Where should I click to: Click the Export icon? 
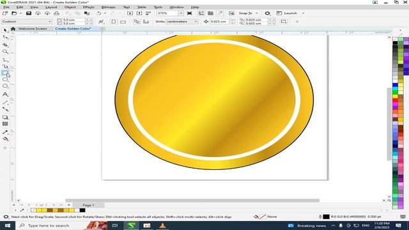coord(139,13)
